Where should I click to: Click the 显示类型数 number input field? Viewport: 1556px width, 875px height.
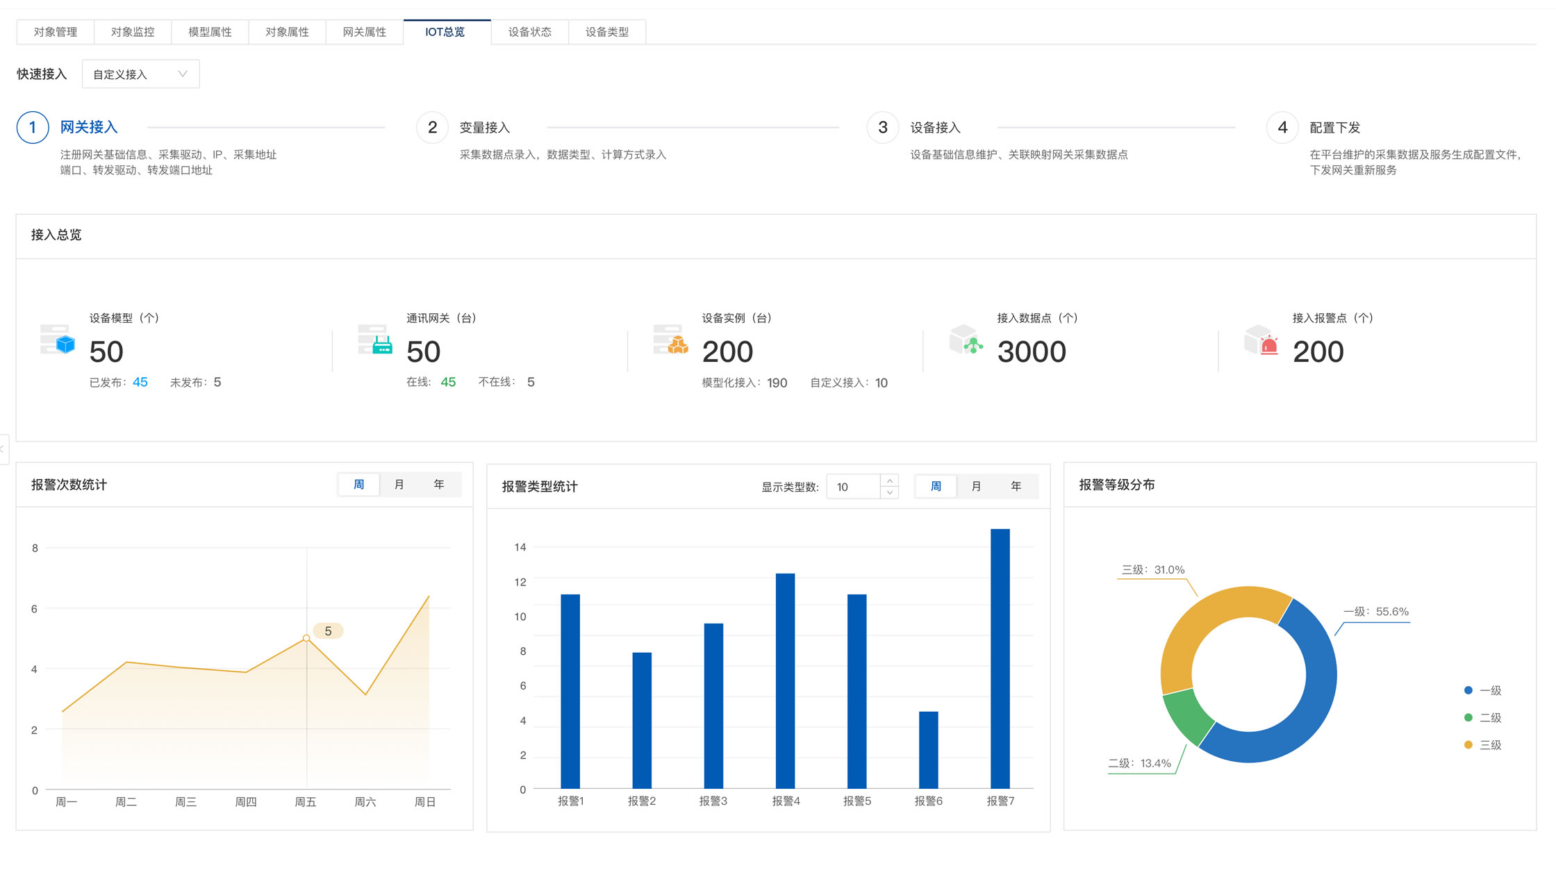[854, 487]
